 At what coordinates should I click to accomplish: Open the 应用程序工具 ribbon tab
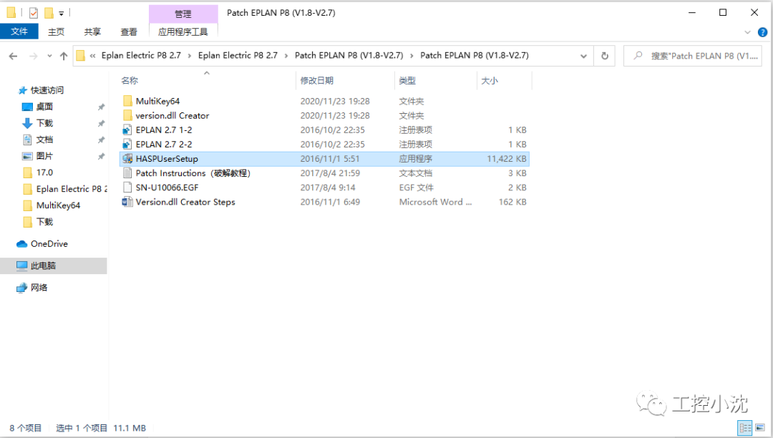click(x=183, y=31)
